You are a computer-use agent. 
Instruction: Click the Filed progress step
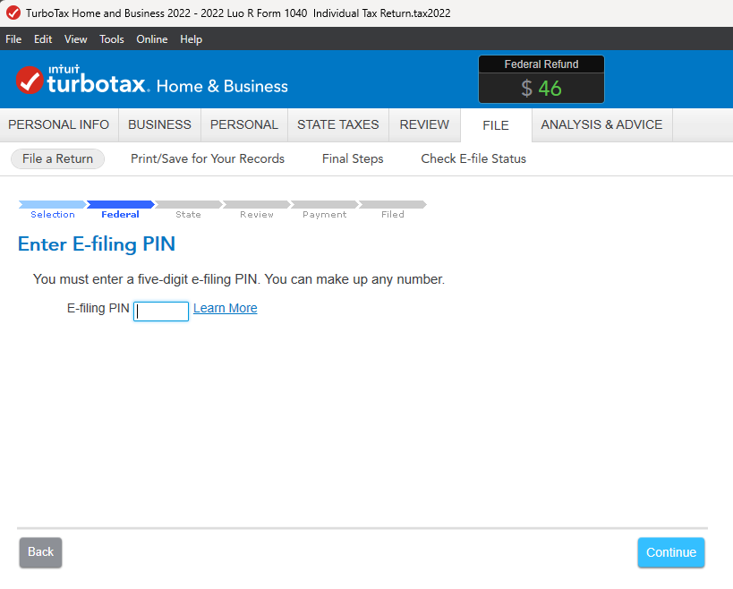[393, 209]
